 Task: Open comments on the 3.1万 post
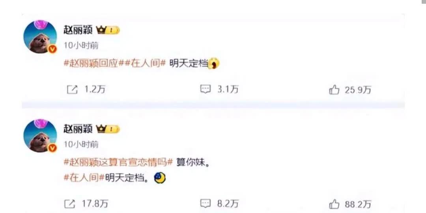click(x=206, y=89)
